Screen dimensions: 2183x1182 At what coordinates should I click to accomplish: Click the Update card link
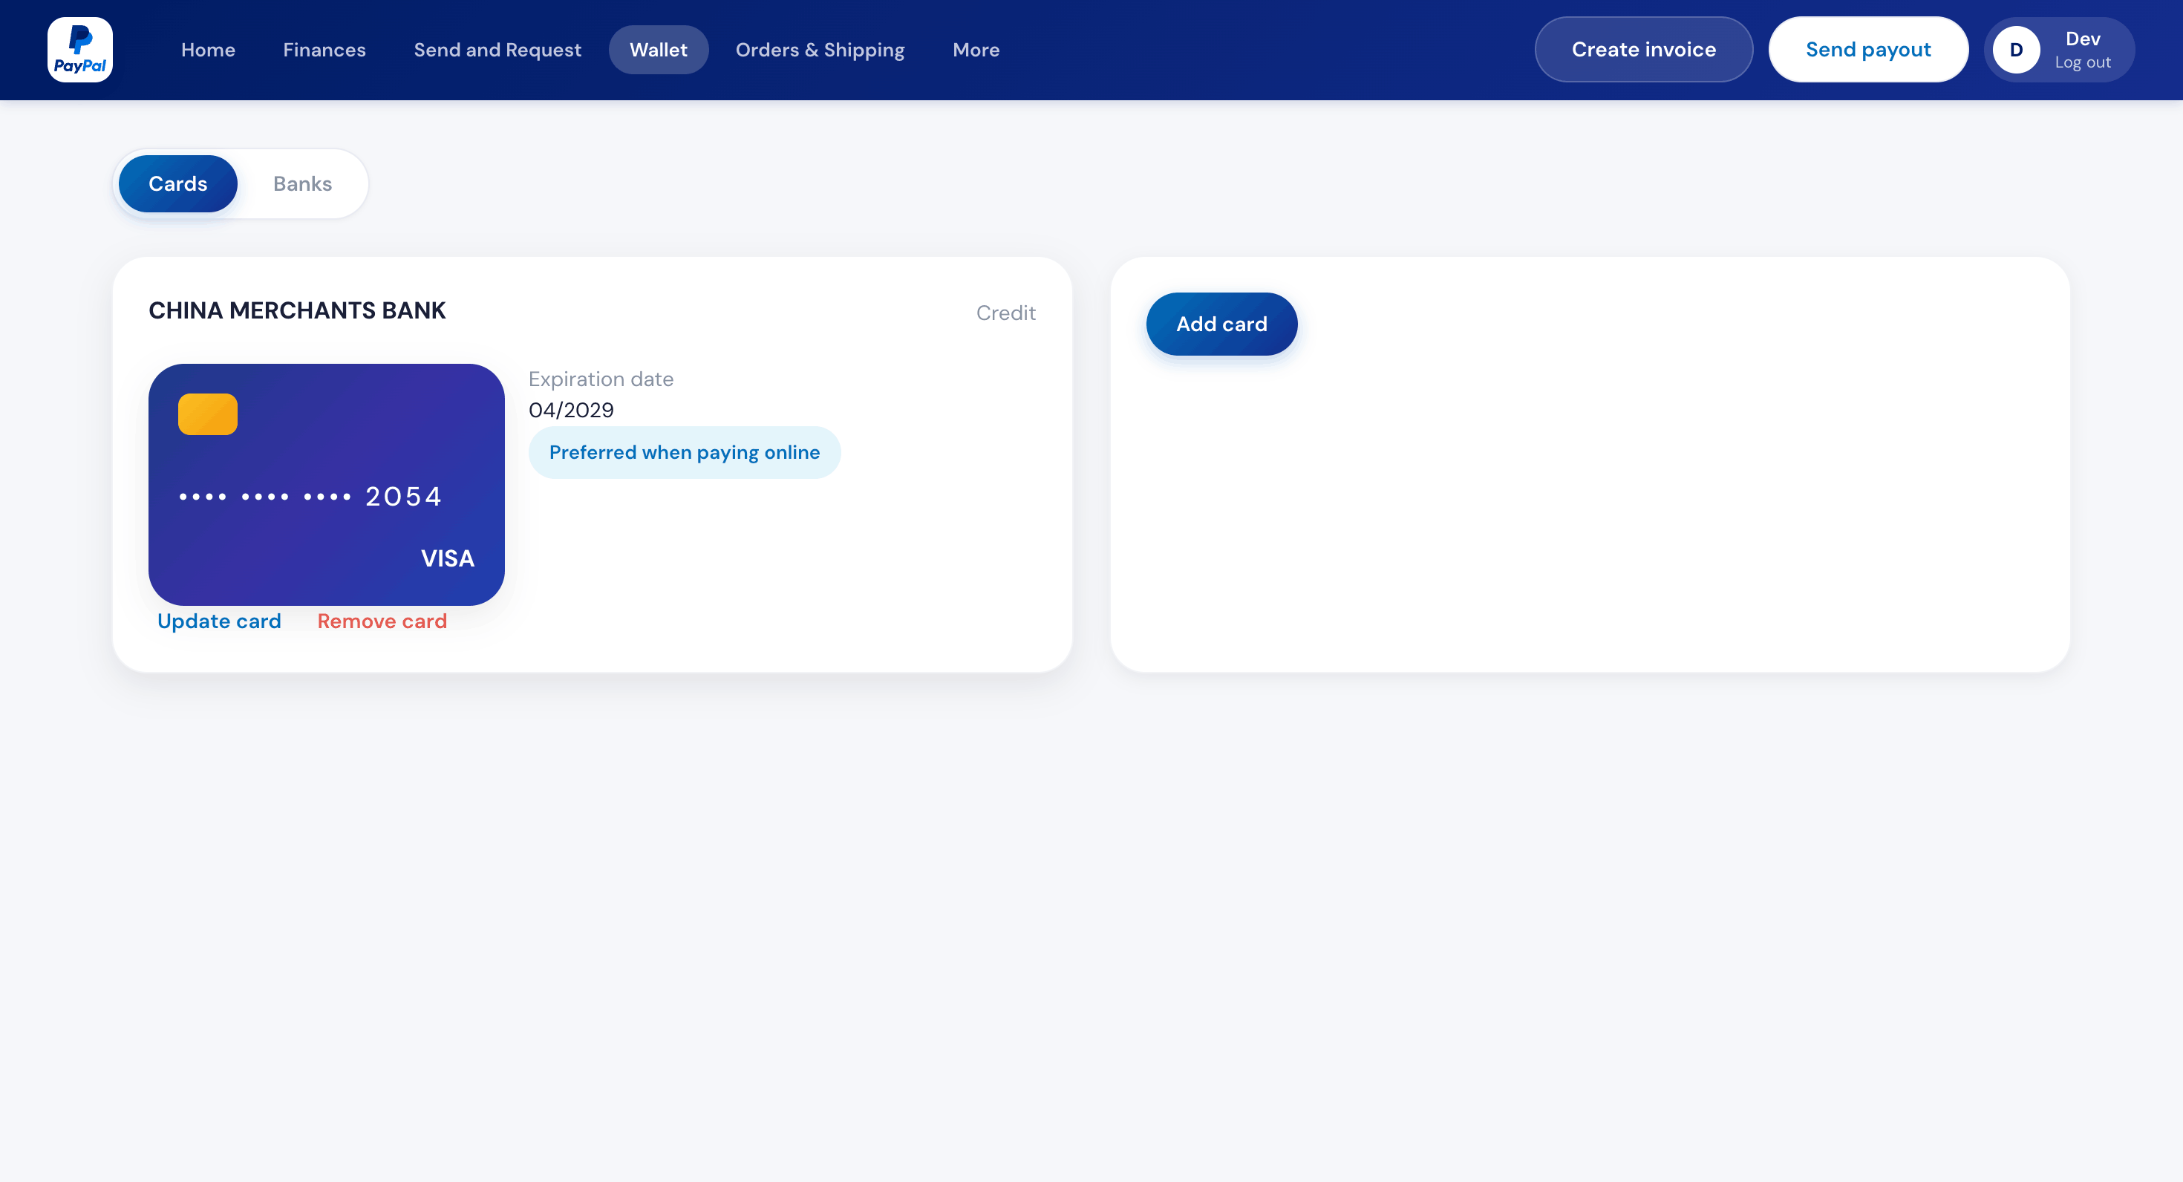coord(220,621)
